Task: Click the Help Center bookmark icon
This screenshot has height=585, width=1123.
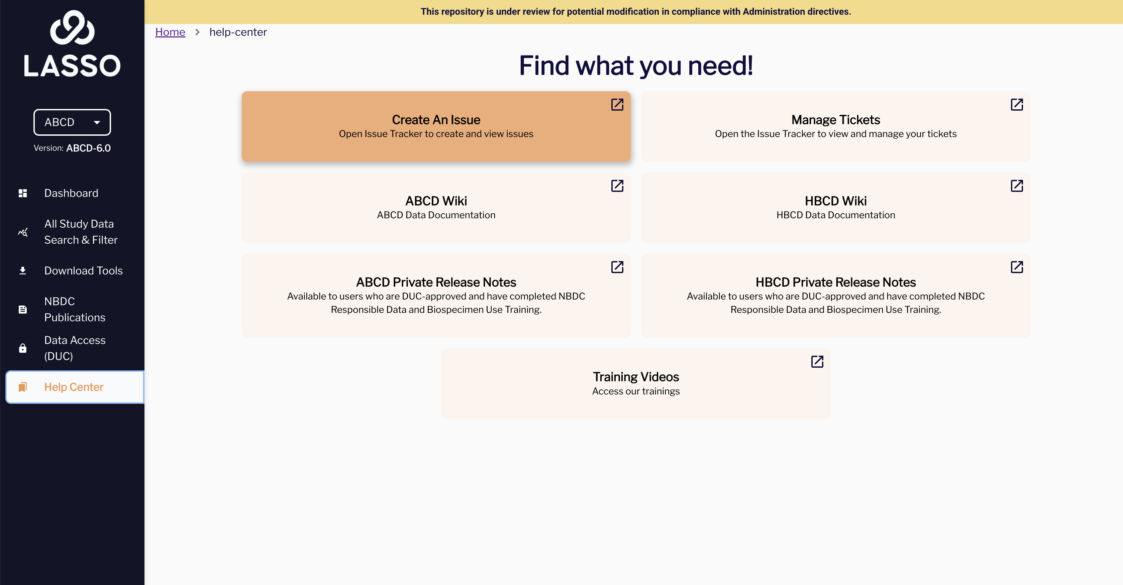Action: pyautogui.click(x=23, y=387)
